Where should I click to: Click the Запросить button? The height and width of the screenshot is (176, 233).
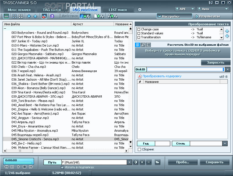point(216,62)
